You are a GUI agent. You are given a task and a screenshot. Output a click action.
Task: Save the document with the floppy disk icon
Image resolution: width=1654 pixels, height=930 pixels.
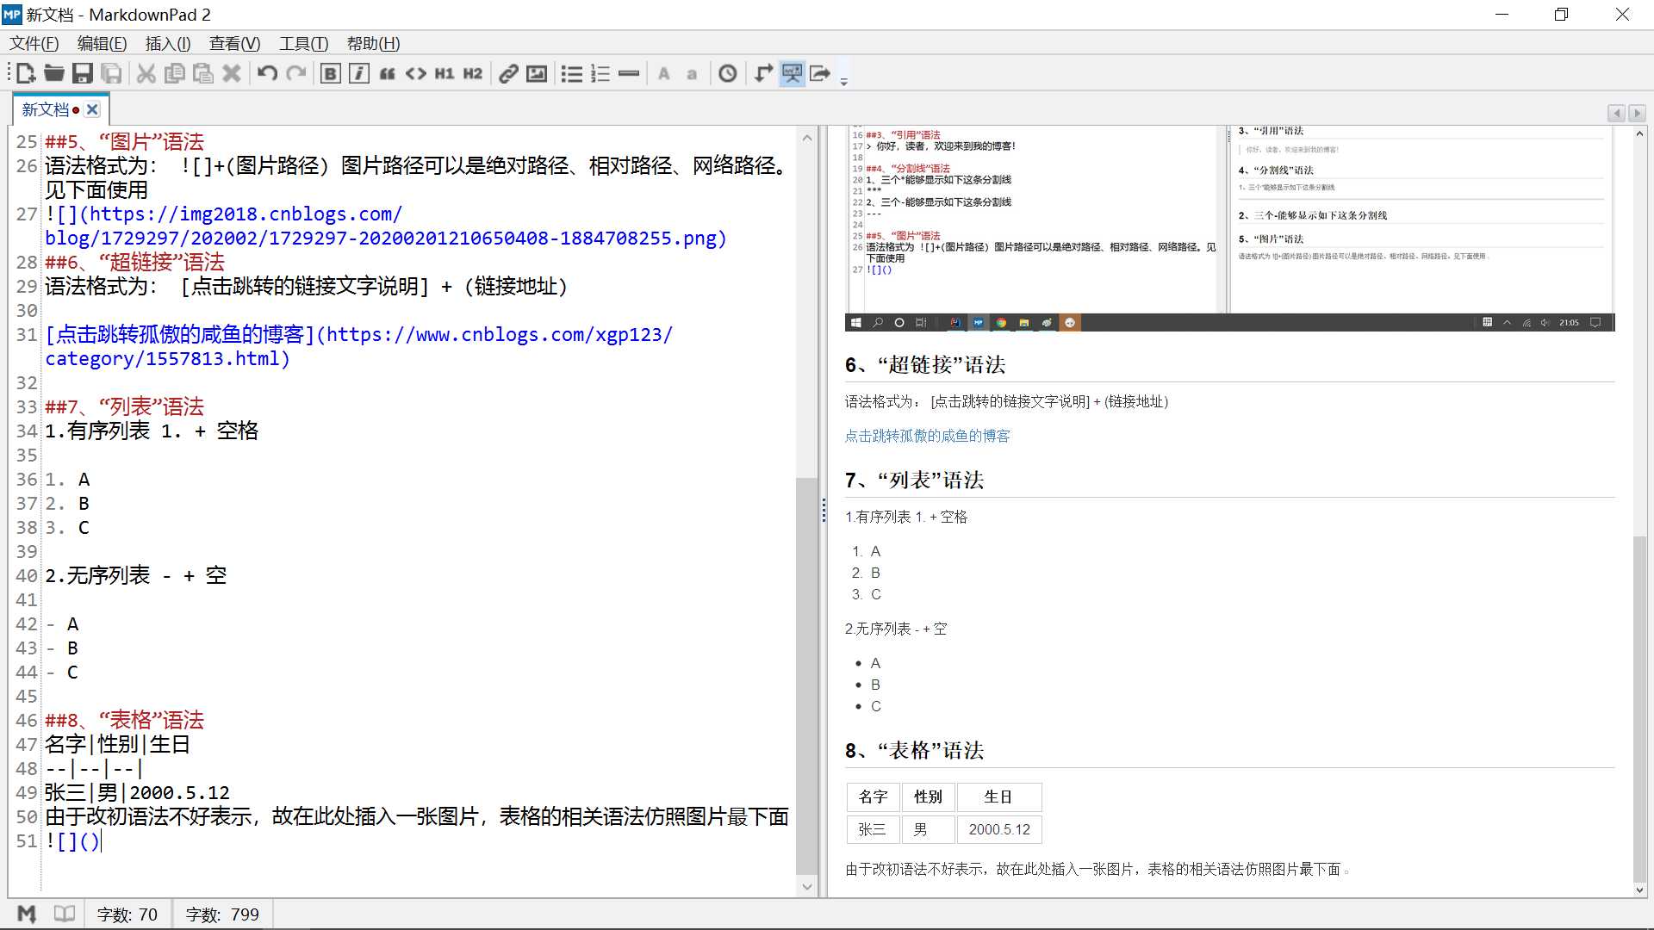(x=83, y=73)
